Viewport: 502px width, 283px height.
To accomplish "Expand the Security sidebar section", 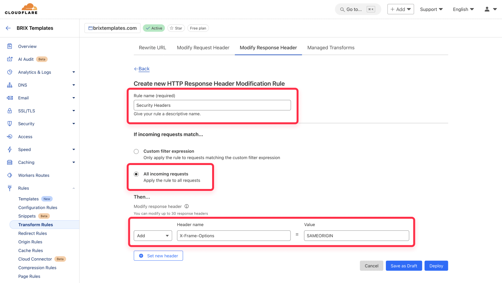I will pyautogui.click(x=74, y=124).
